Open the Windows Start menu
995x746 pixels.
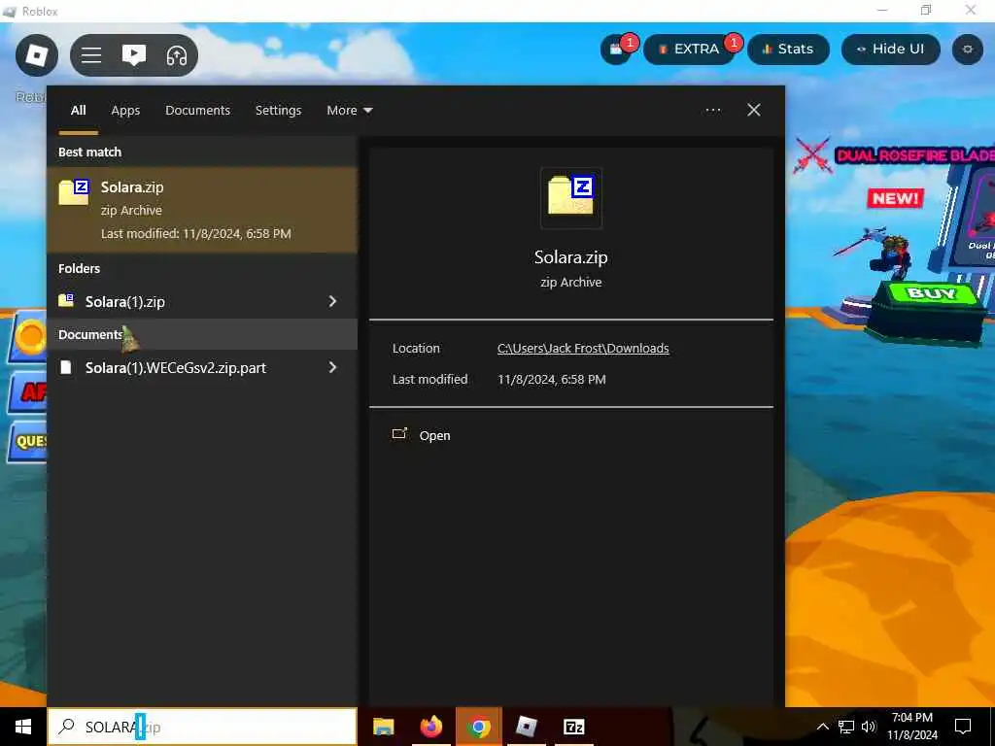click(x=23, y=727)
